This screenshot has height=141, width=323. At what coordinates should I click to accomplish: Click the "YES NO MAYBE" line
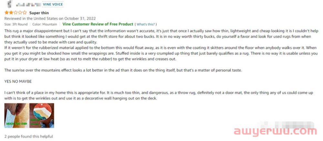click(x=18, y=81)
